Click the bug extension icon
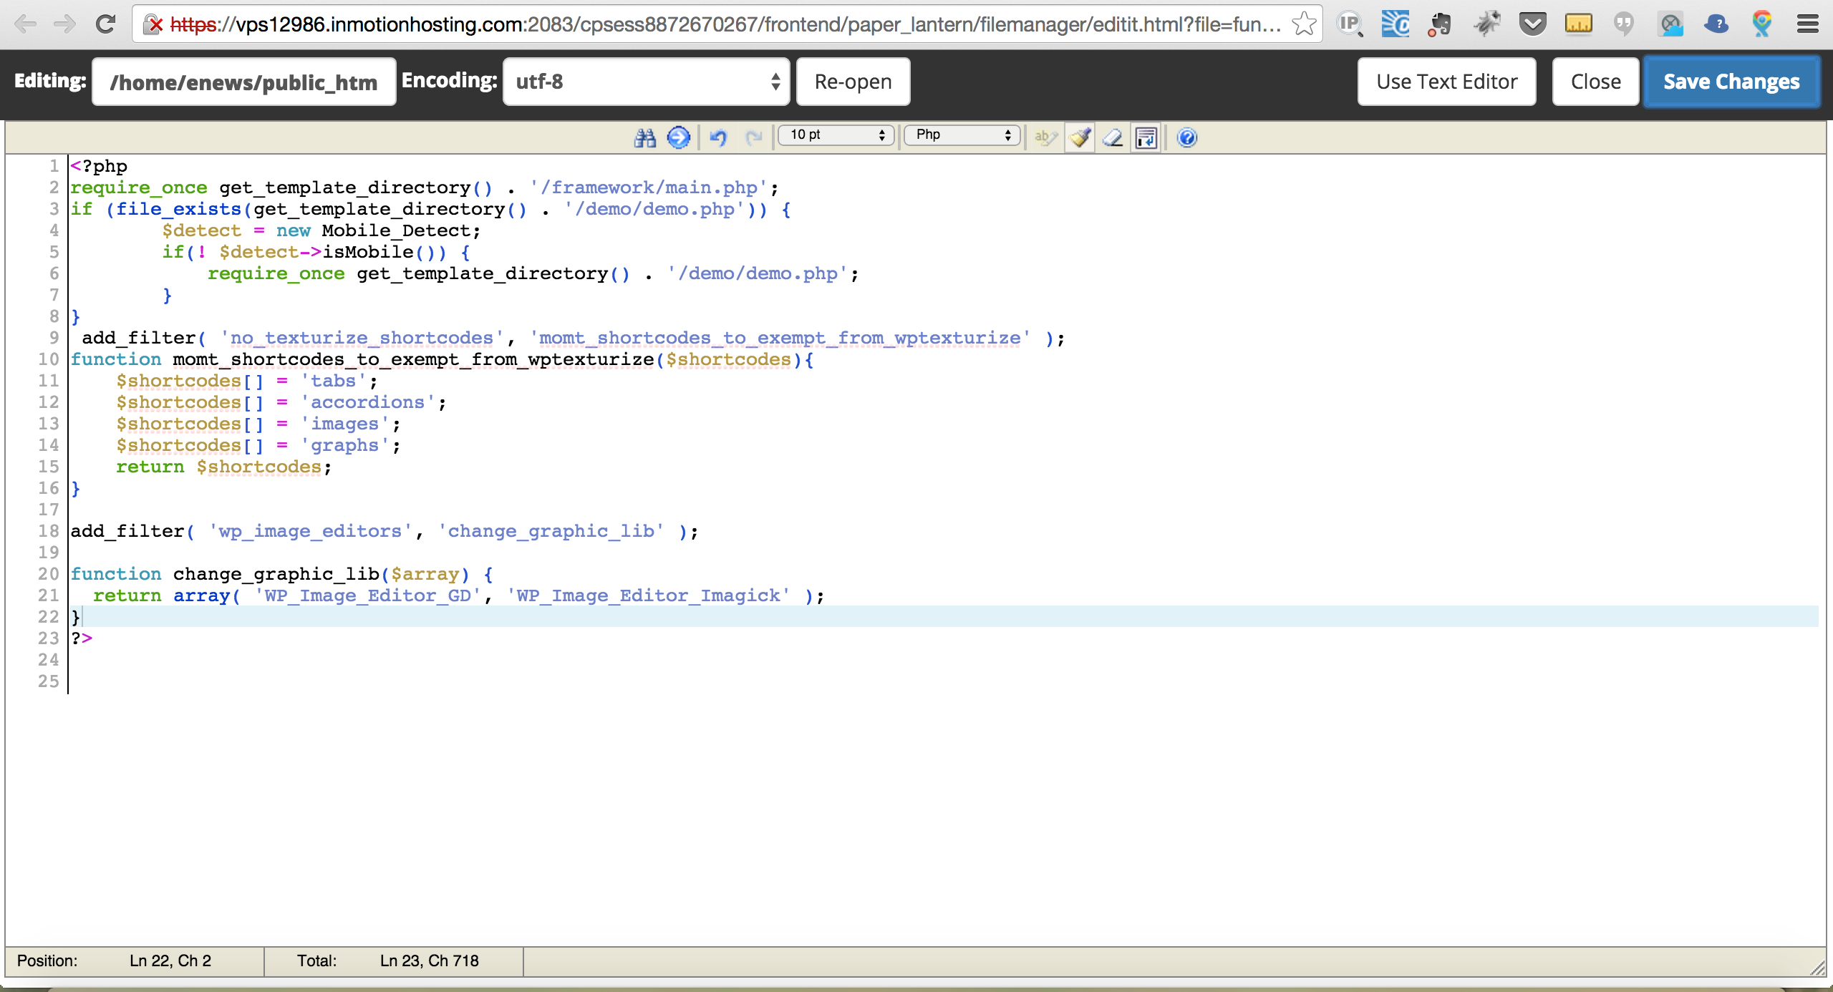The image size is (1833, 992). (1486, 24)
